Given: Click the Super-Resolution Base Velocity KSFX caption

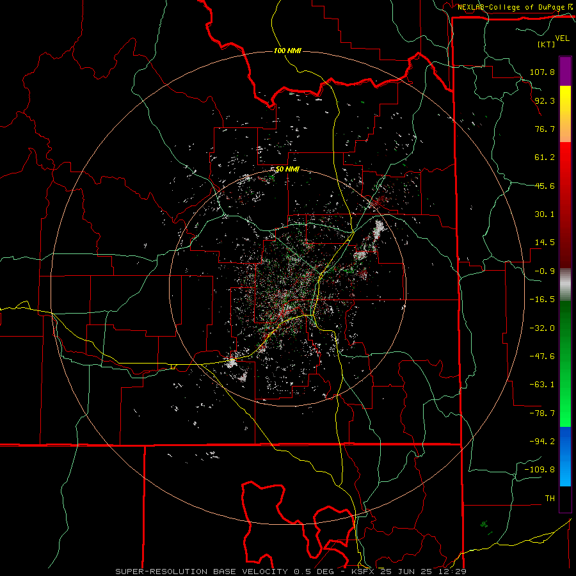Looking at the screenshot, I should tap(291, 572).
